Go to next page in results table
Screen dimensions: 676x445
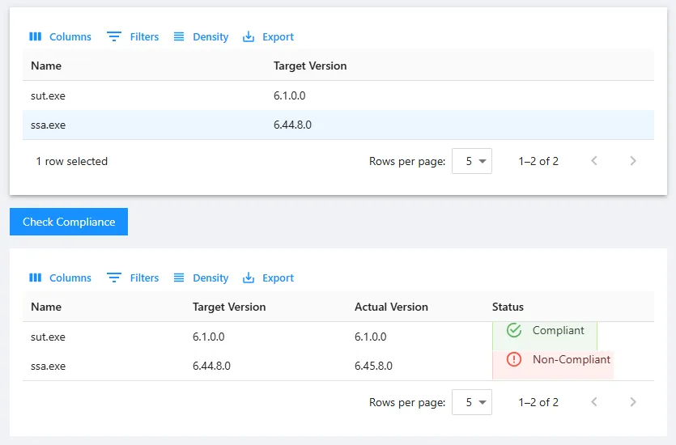[x=633, y=402]
